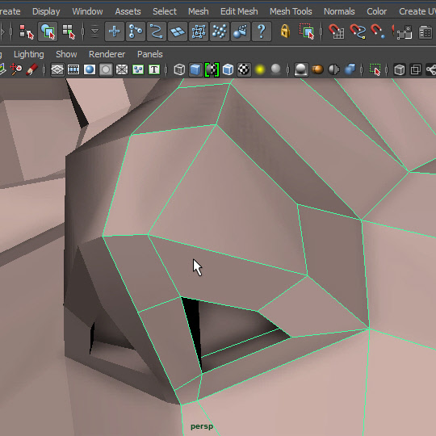
Task: Toggle the rendering selection mask
Action: [241, 31]
